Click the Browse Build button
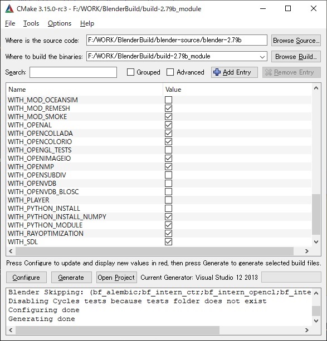The height and width of the screenshot is (341, 327). [296, 57]
